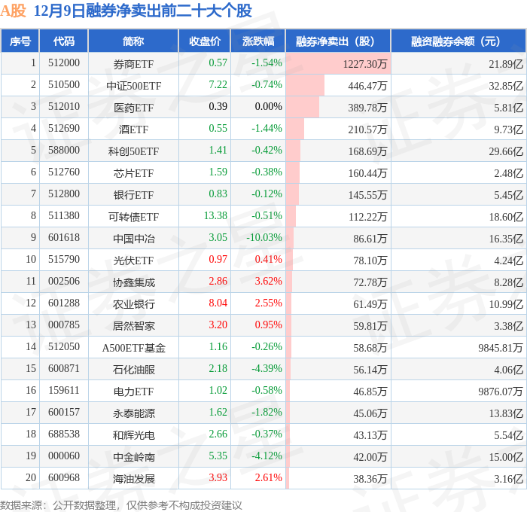Select the change 0.41%
The width and height of the screenshot is (527, 512).
268,260
